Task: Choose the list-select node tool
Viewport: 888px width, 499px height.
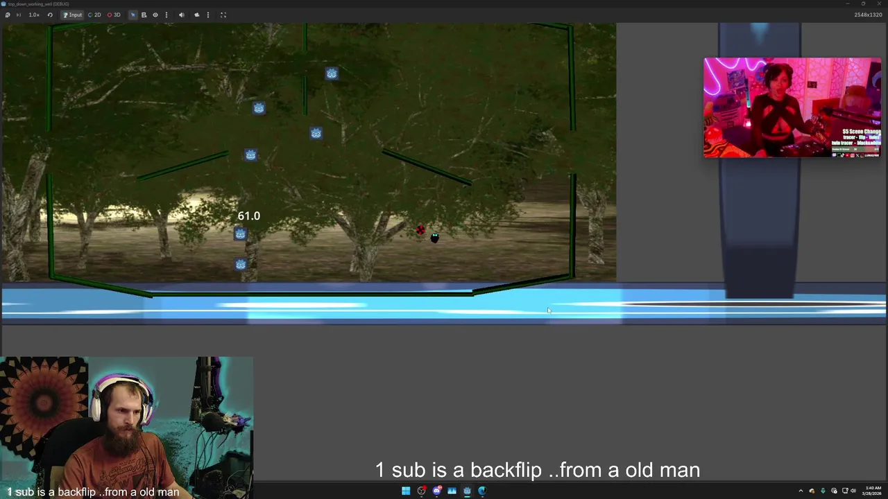Action: tap(144, 15)
